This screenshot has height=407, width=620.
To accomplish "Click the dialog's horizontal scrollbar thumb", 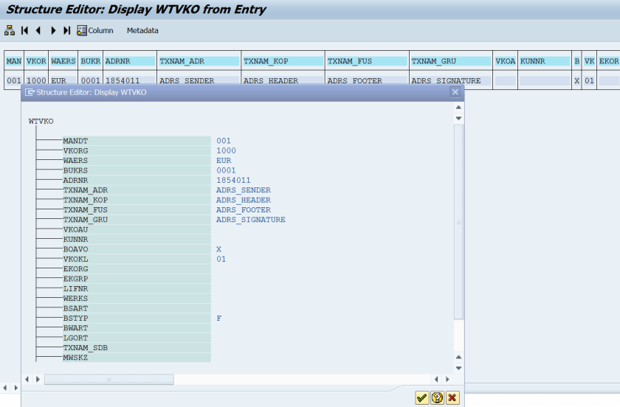I will [x=108, y=379].
